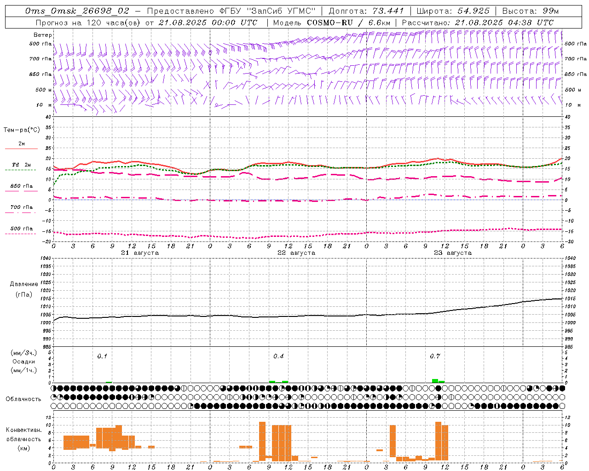Click "Прогноз на 120 часа(ов)" forecast header
The width and height of the screenshot is (589, 471).
point(88,23)
